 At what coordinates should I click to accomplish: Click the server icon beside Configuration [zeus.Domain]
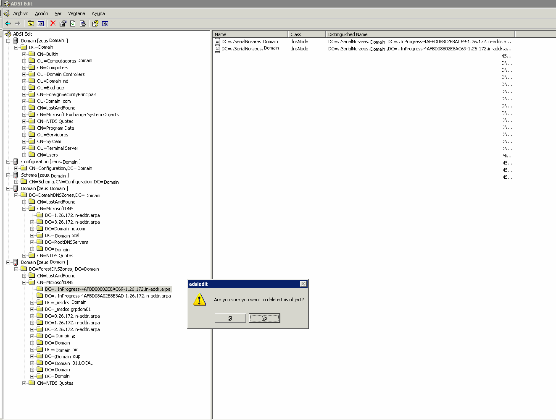[x=16, y=162]
